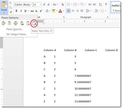Click the font name input field
This screenshot has height=109, width=123.
23,4
